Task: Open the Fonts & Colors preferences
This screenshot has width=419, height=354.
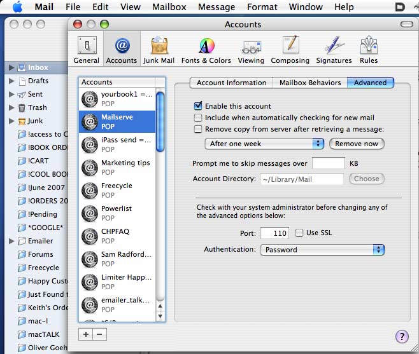Action: pyautogui.click(x=206, y=50)
